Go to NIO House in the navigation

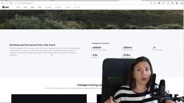click(x=48, y=7)
